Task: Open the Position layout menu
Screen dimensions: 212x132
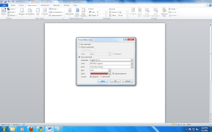Action: click(133, 12)
